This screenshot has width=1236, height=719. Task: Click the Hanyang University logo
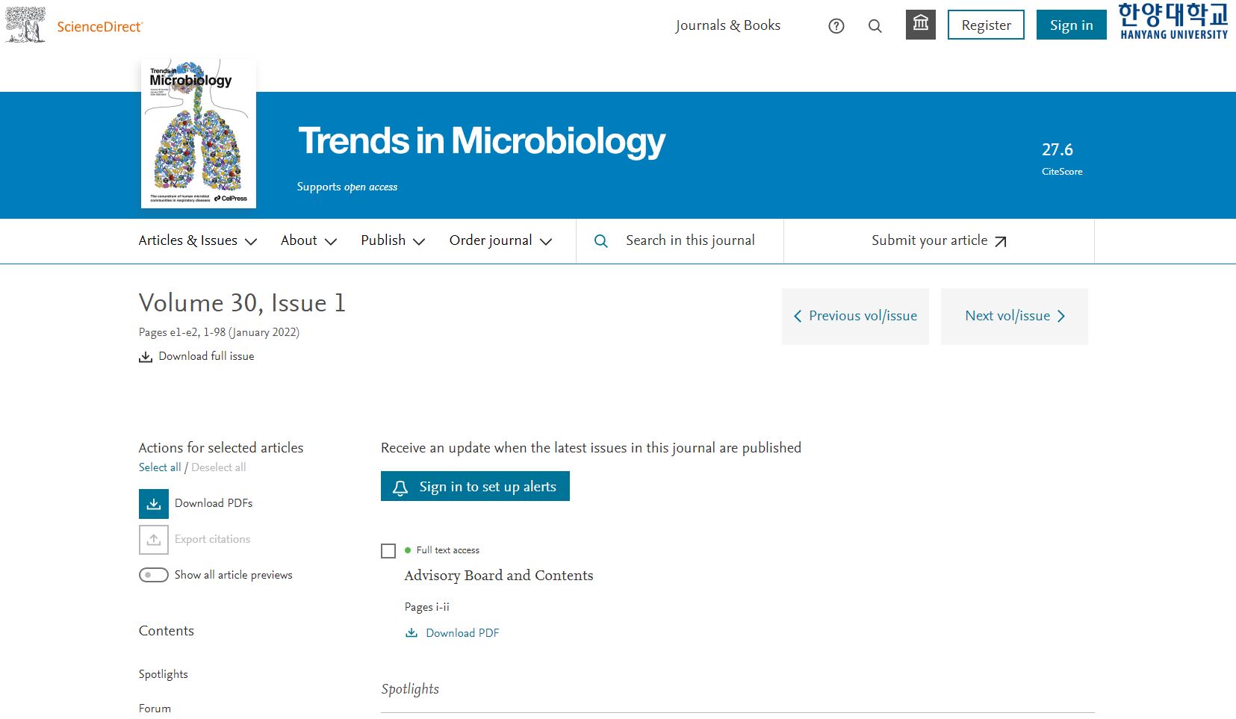(x=1173, y=22)
